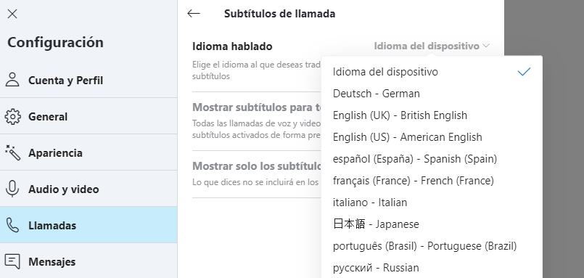Click the Subtítulos de llamada title
Screen dimensions: 584x278
pyautogui.click(x=280, y=14)
